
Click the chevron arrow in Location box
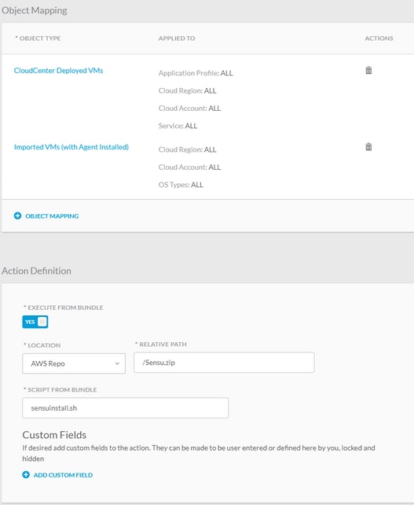117,363
